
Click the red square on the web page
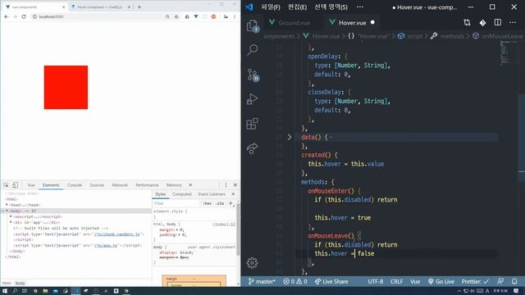(x=66, y=88)
